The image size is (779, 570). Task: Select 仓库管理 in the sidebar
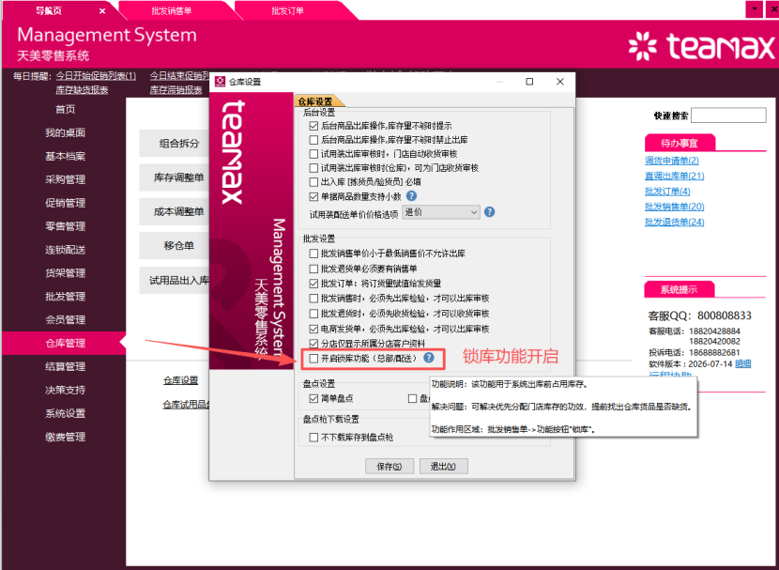coord(65,343)
